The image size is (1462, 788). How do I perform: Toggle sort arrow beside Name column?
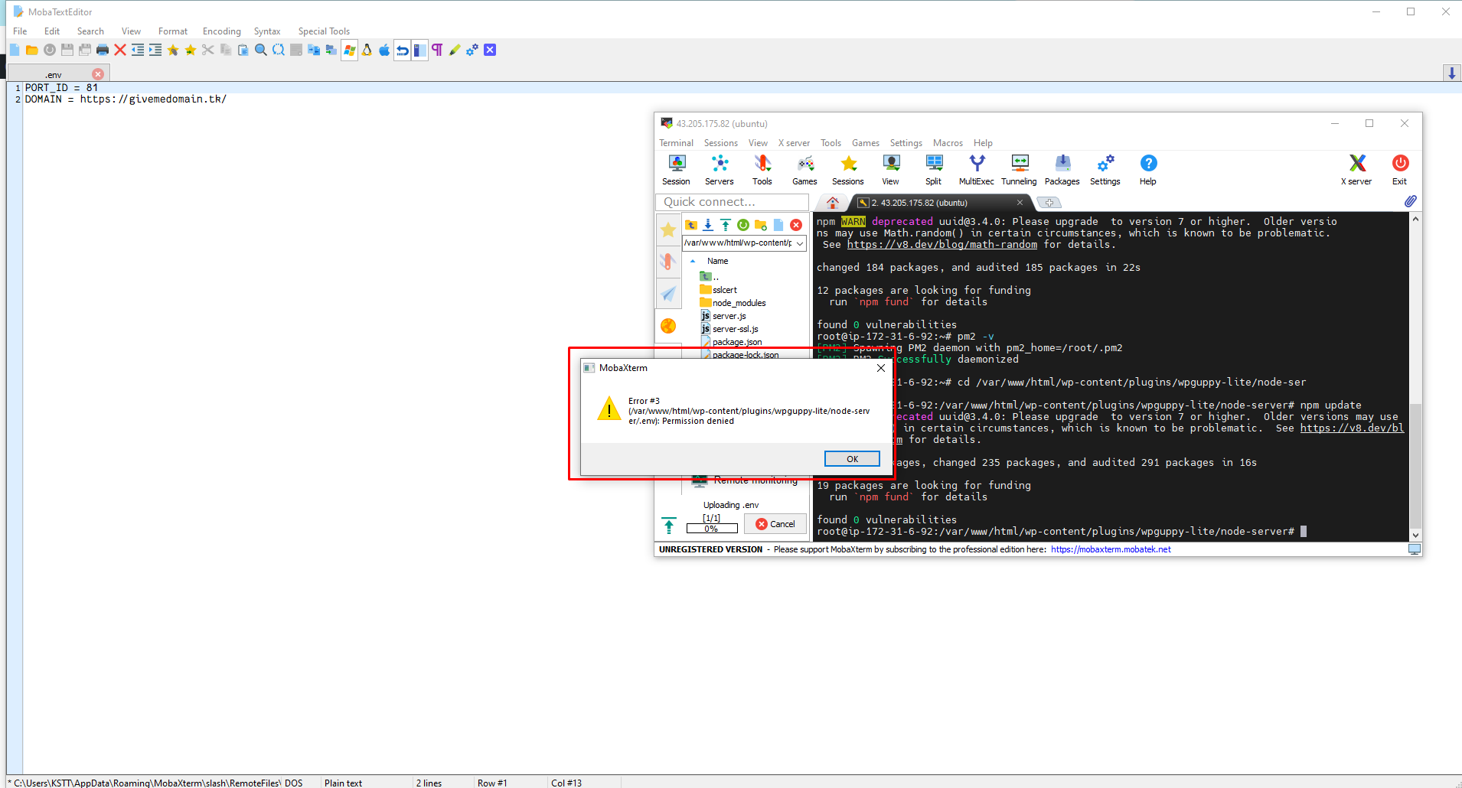[x=693, y=262]
